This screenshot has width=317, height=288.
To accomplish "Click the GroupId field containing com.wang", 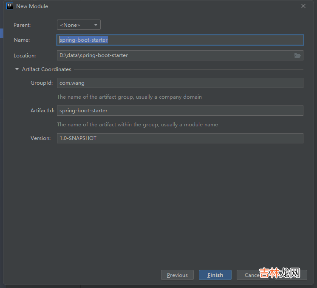I will (180, 83).
